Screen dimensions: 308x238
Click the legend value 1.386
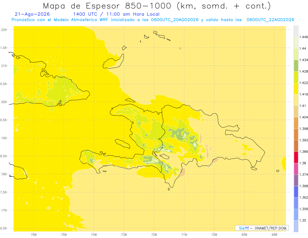tap(304, 152)
